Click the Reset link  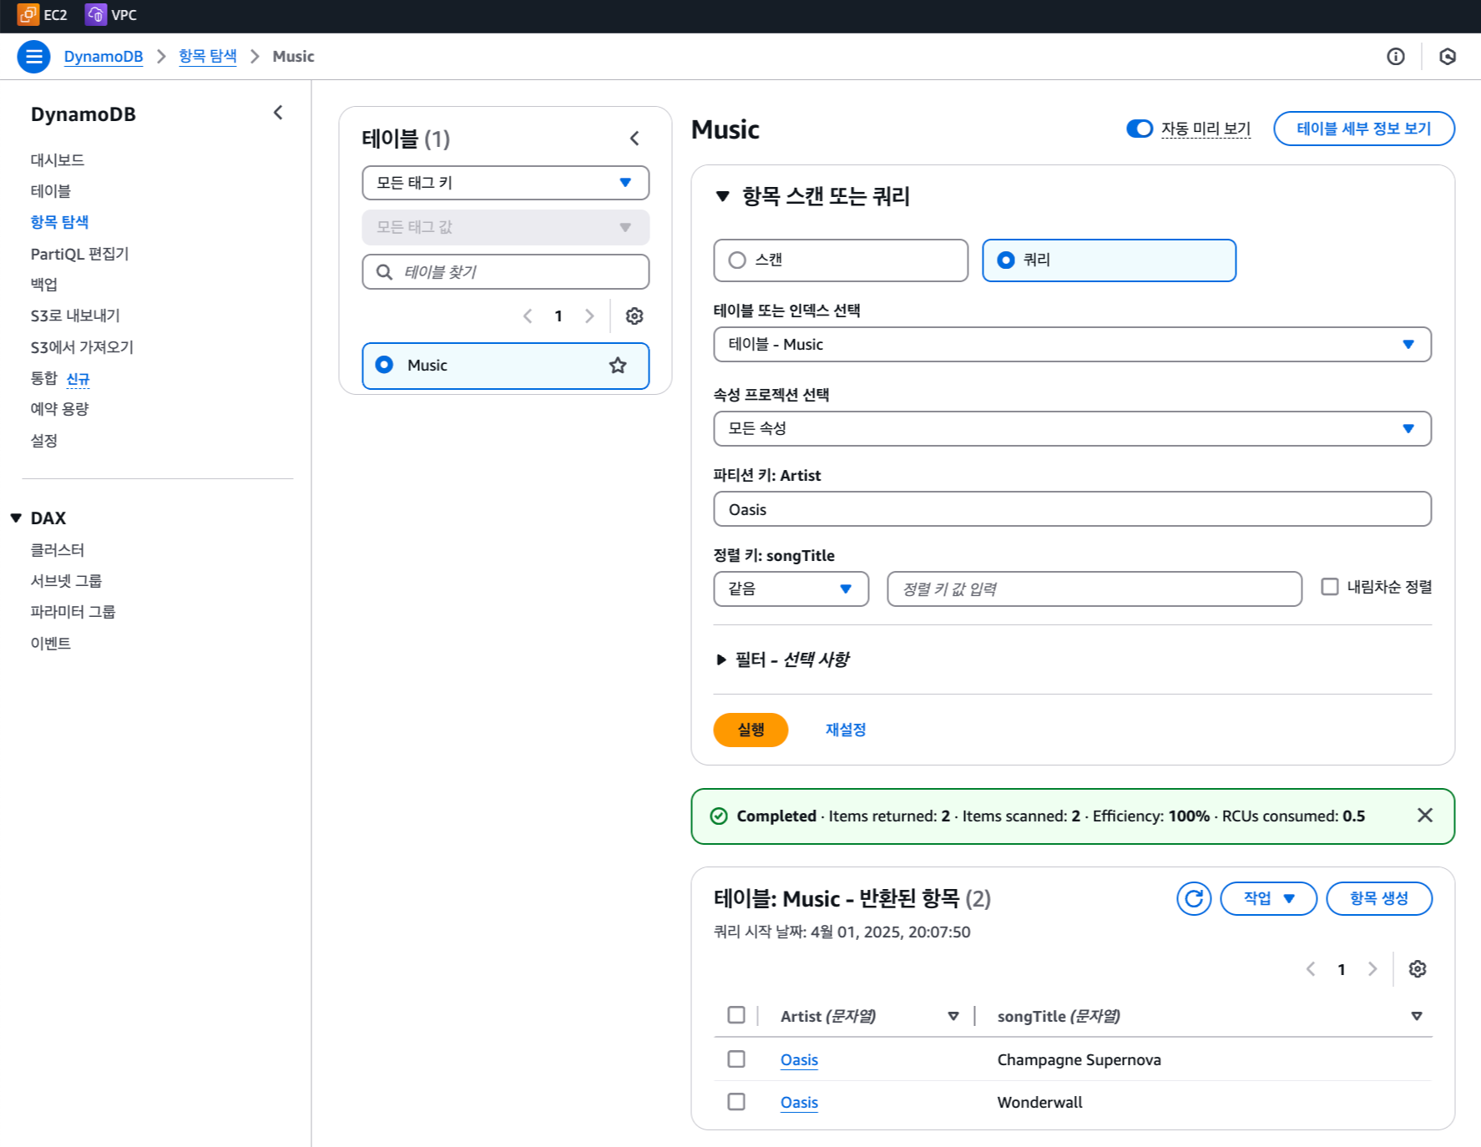[846, 730]
